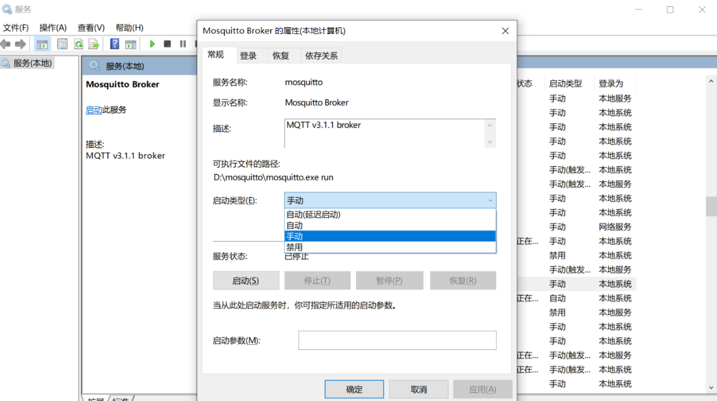Image resolution: width=717 pixels, height=401 pixels.
Task: Click the Pause Service toolbar icon
Action: (x=183, y=44)
